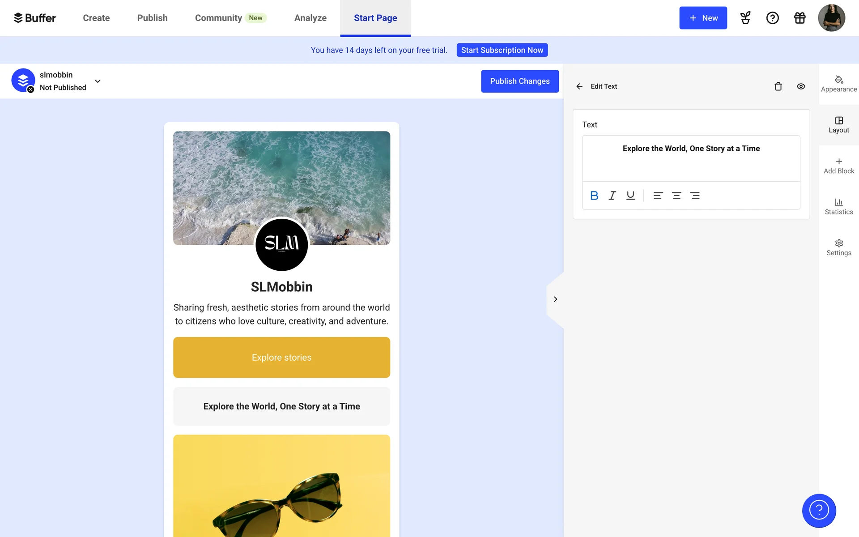Center align the text
Screen dimensions: 859x537
676,196
